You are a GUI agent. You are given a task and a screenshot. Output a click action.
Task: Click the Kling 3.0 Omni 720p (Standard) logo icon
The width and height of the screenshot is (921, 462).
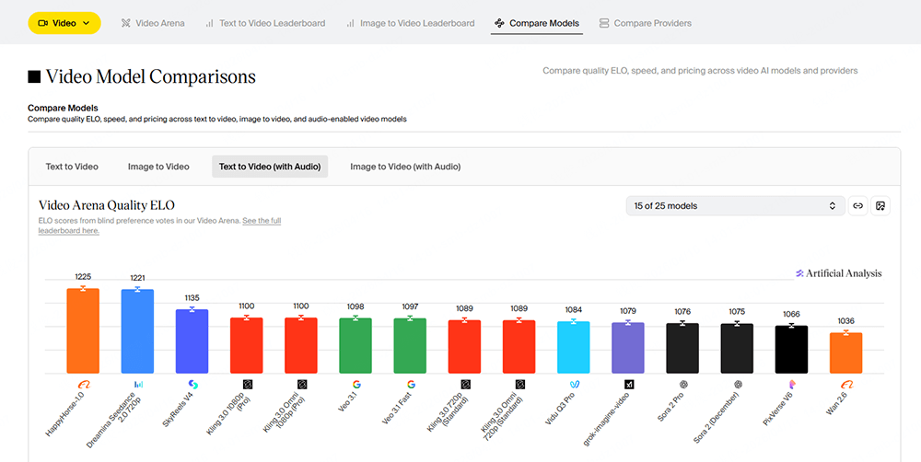[519, 385]
